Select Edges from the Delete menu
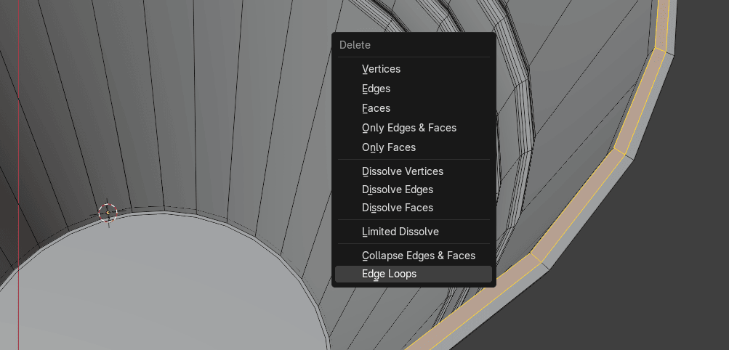This screenshot has height=350, width=729. (376, 89)
